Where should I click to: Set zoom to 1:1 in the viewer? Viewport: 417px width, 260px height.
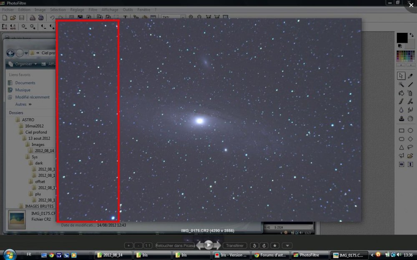click(148, 246)
